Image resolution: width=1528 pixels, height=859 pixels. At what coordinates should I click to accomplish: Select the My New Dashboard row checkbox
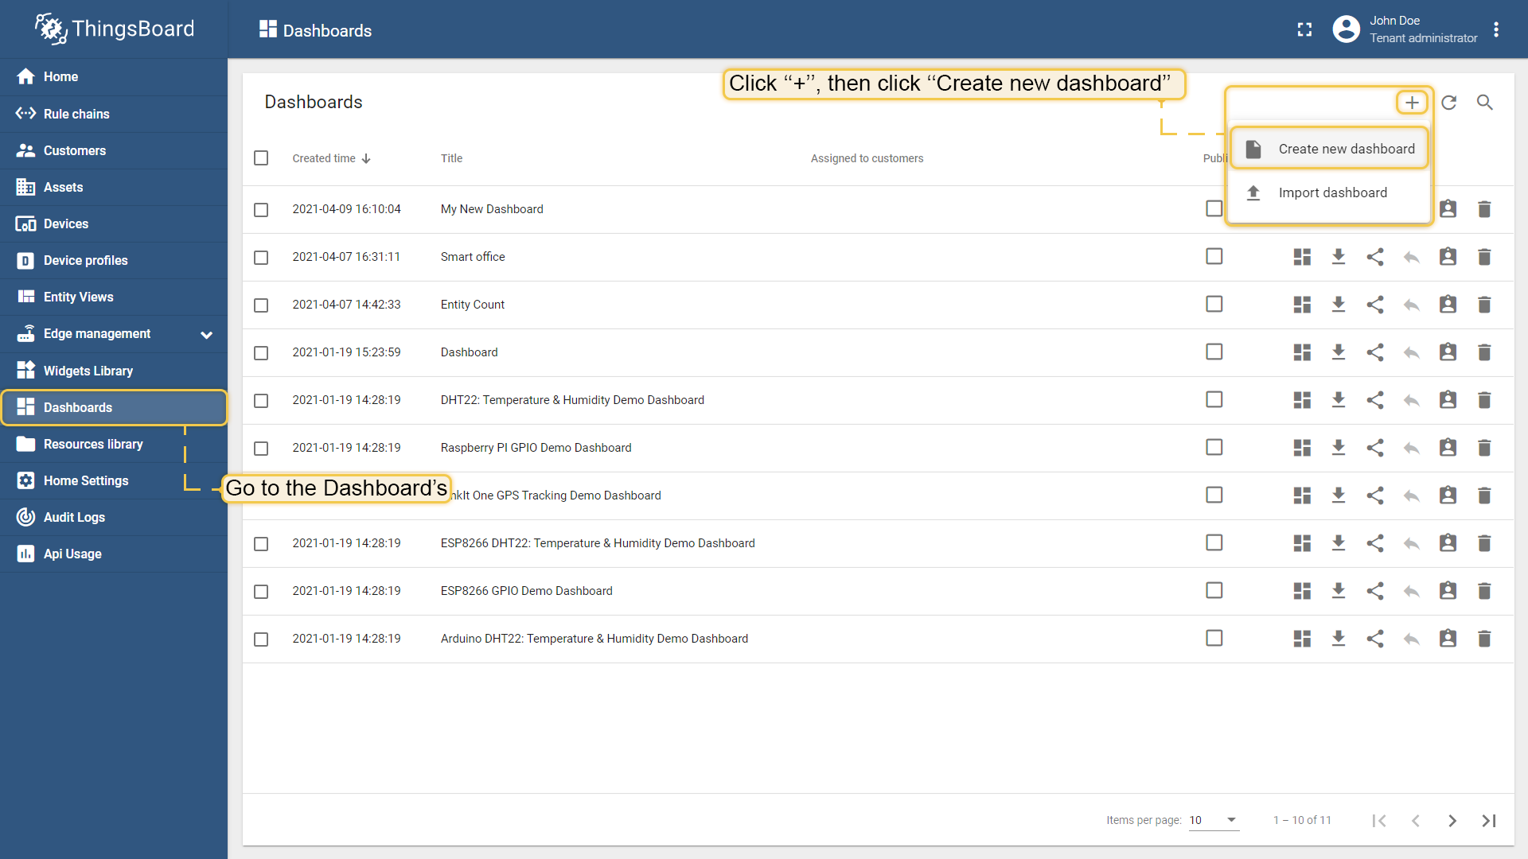pyautogui.click(x=261, y=210)
